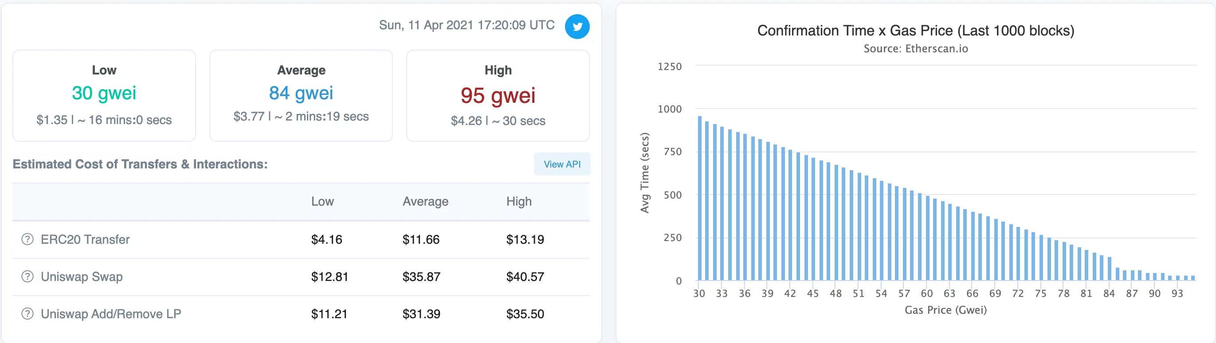The height and width of the screenshot is (343, 1216).
Task: Click the Twitter share icon
Action: click(577, 27)
